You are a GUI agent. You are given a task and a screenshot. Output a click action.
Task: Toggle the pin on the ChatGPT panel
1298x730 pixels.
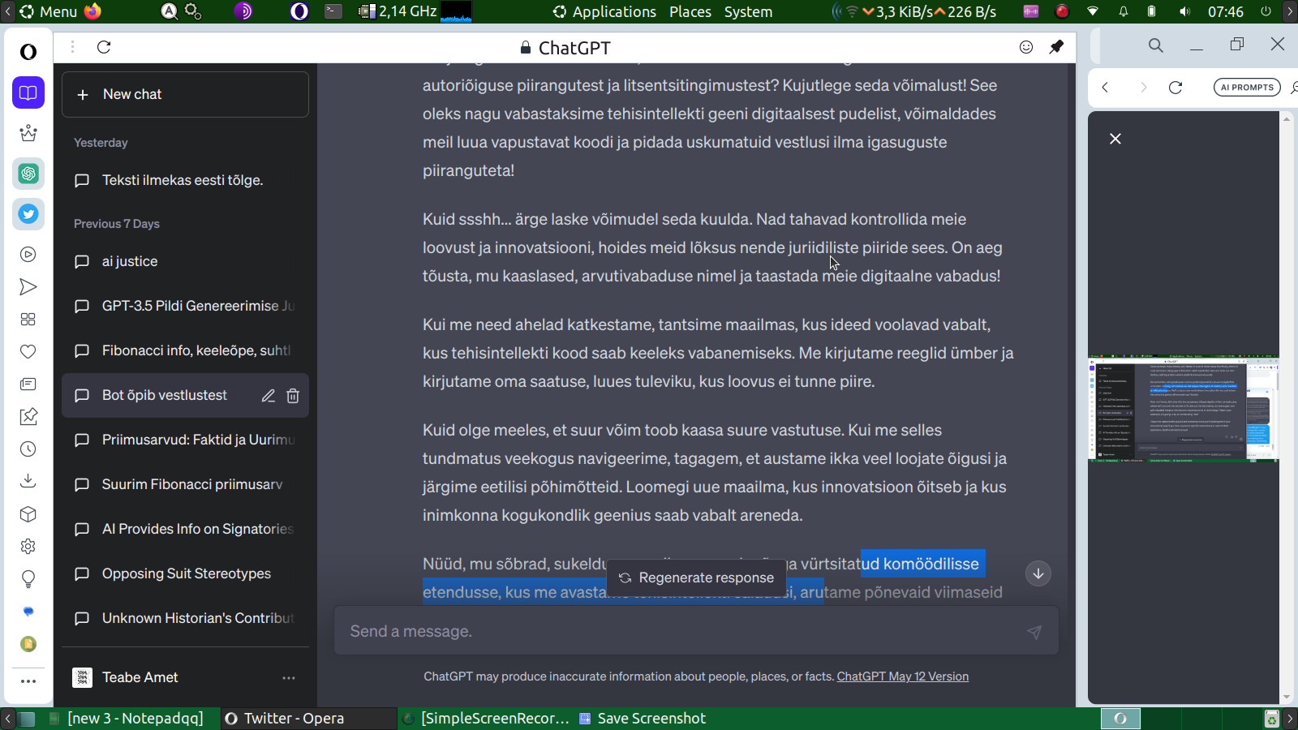pyautogui.click(x=1056, y=47)
